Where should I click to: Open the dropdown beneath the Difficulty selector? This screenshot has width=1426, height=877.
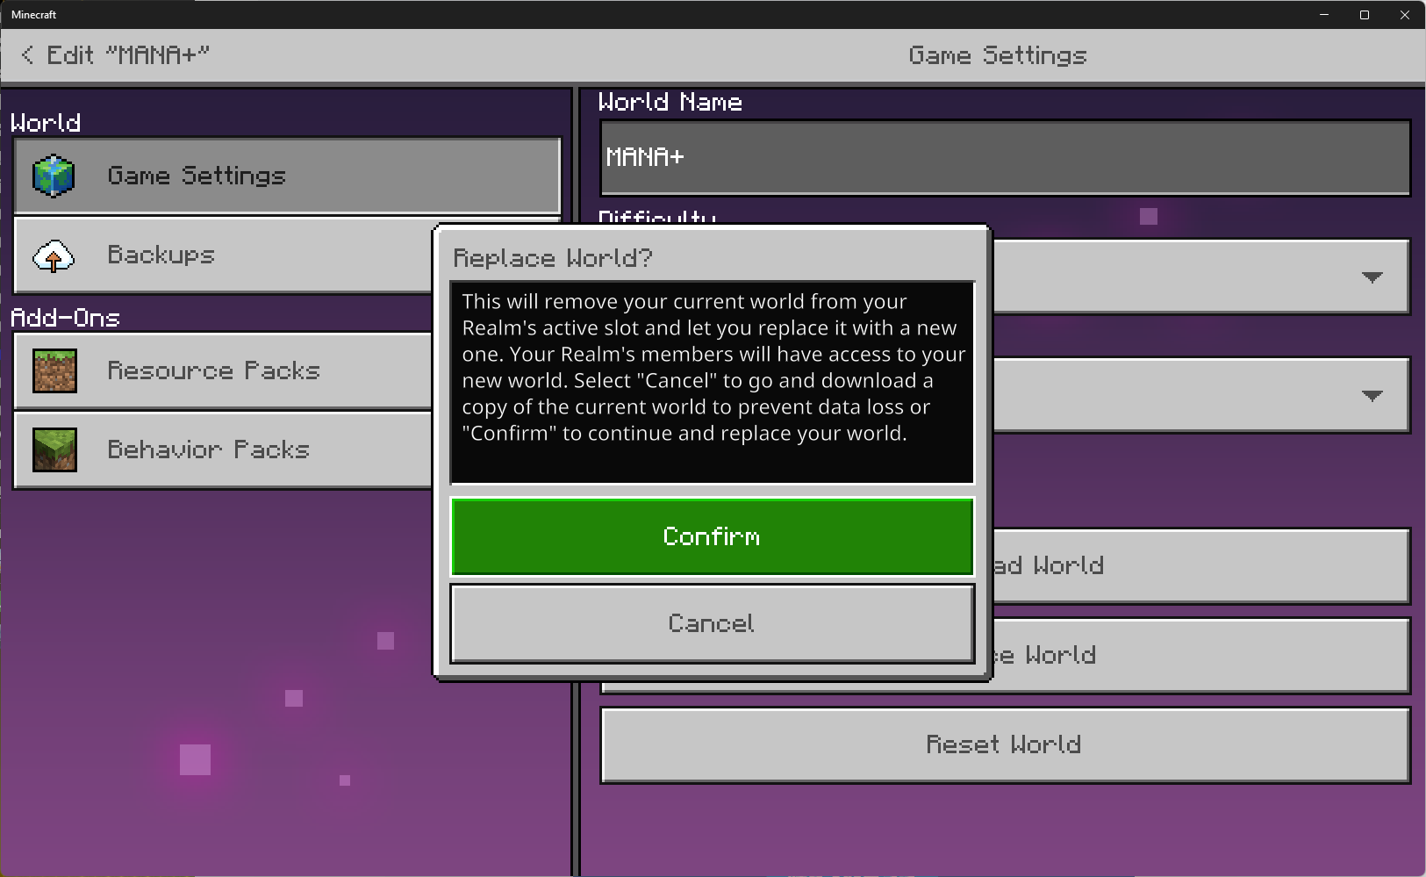pyautogui.click(x=1200, y=395)
